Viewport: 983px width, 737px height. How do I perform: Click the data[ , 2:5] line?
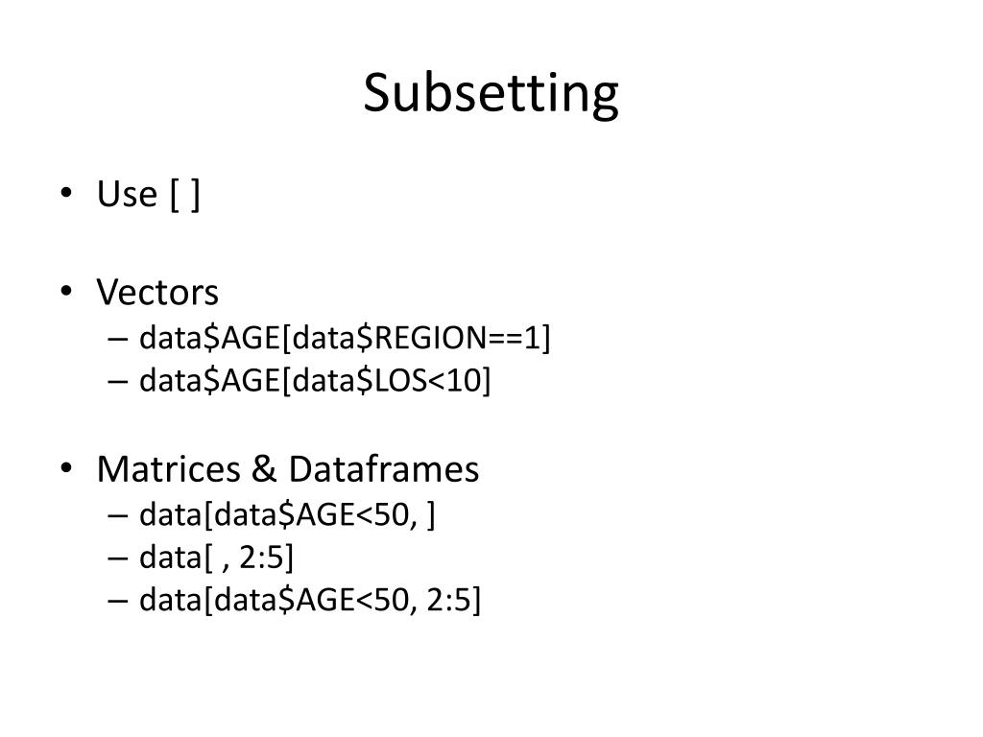(216, 558)
